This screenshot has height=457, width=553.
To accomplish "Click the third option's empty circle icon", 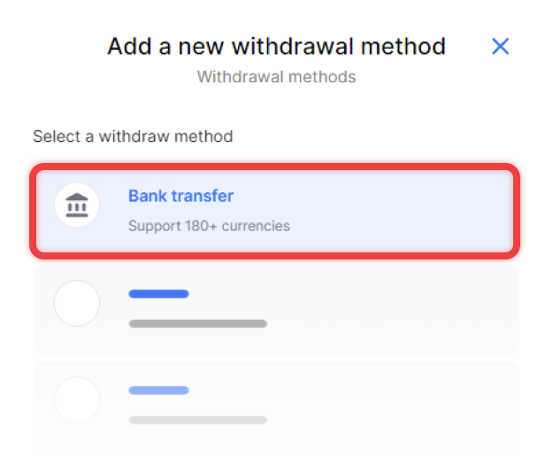I will (77, 399).
